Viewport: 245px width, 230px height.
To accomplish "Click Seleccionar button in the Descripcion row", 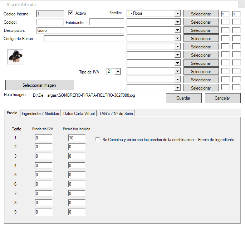I will pos(201,30).
